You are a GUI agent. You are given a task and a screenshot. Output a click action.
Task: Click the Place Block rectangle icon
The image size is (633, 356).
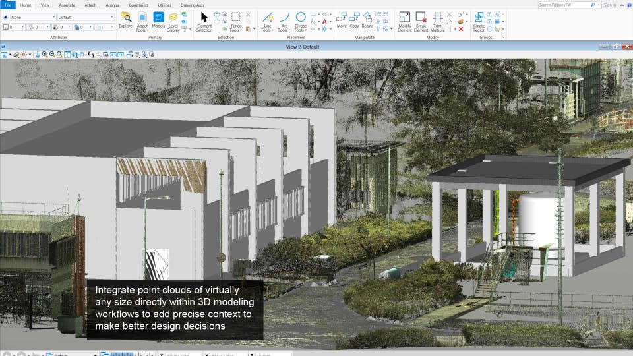click(x=313, y=14)
